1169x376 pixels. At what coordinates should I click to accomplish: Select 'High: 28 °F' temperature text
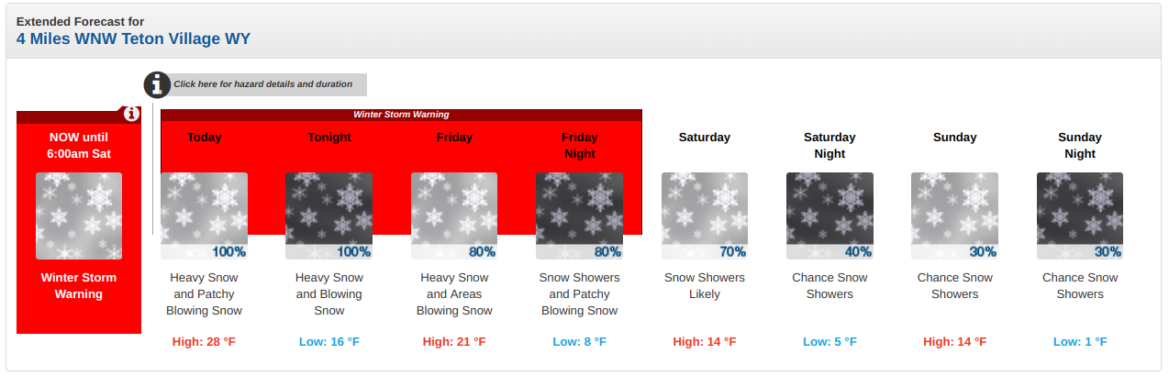[x=204, y=342]
